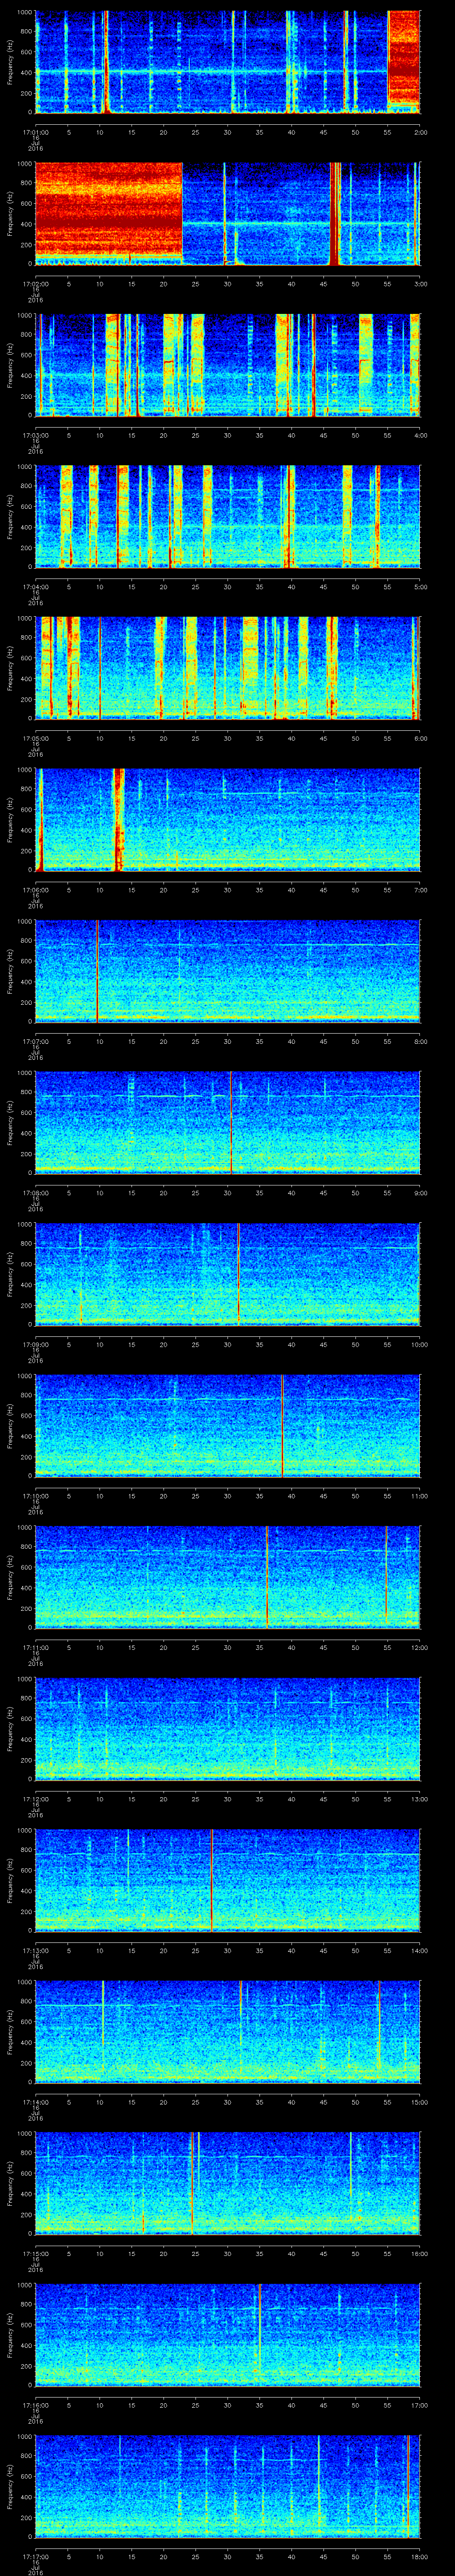Screen dimensions: 455x2576
Task: Select the 17:03:00 start time label
Action: click(35, 435)
